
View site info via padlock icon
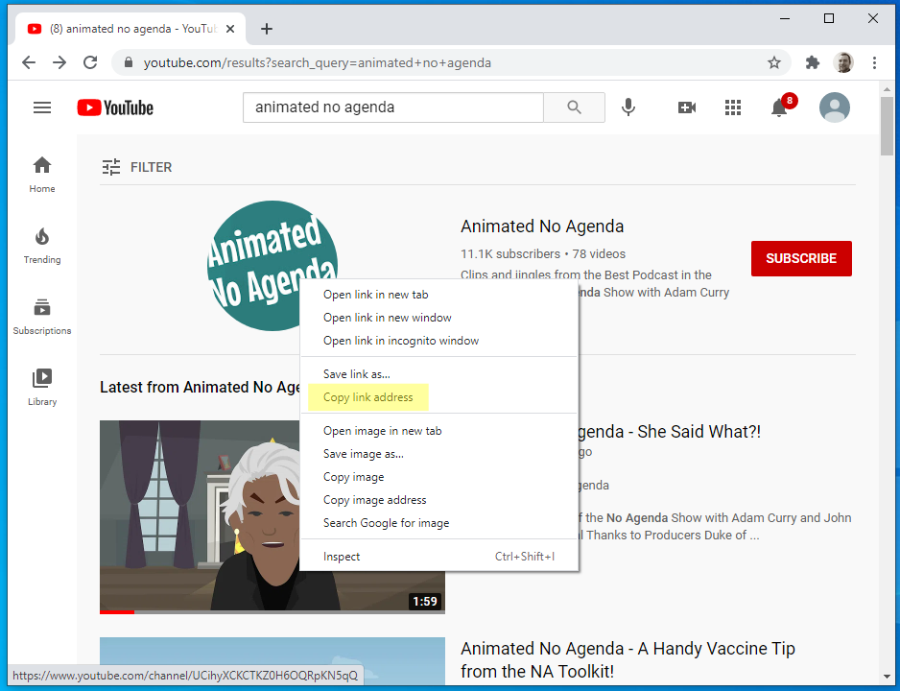(129, 62)
